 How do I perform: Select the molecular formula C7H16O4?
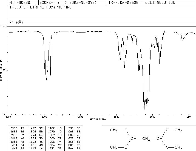point(16,22)
